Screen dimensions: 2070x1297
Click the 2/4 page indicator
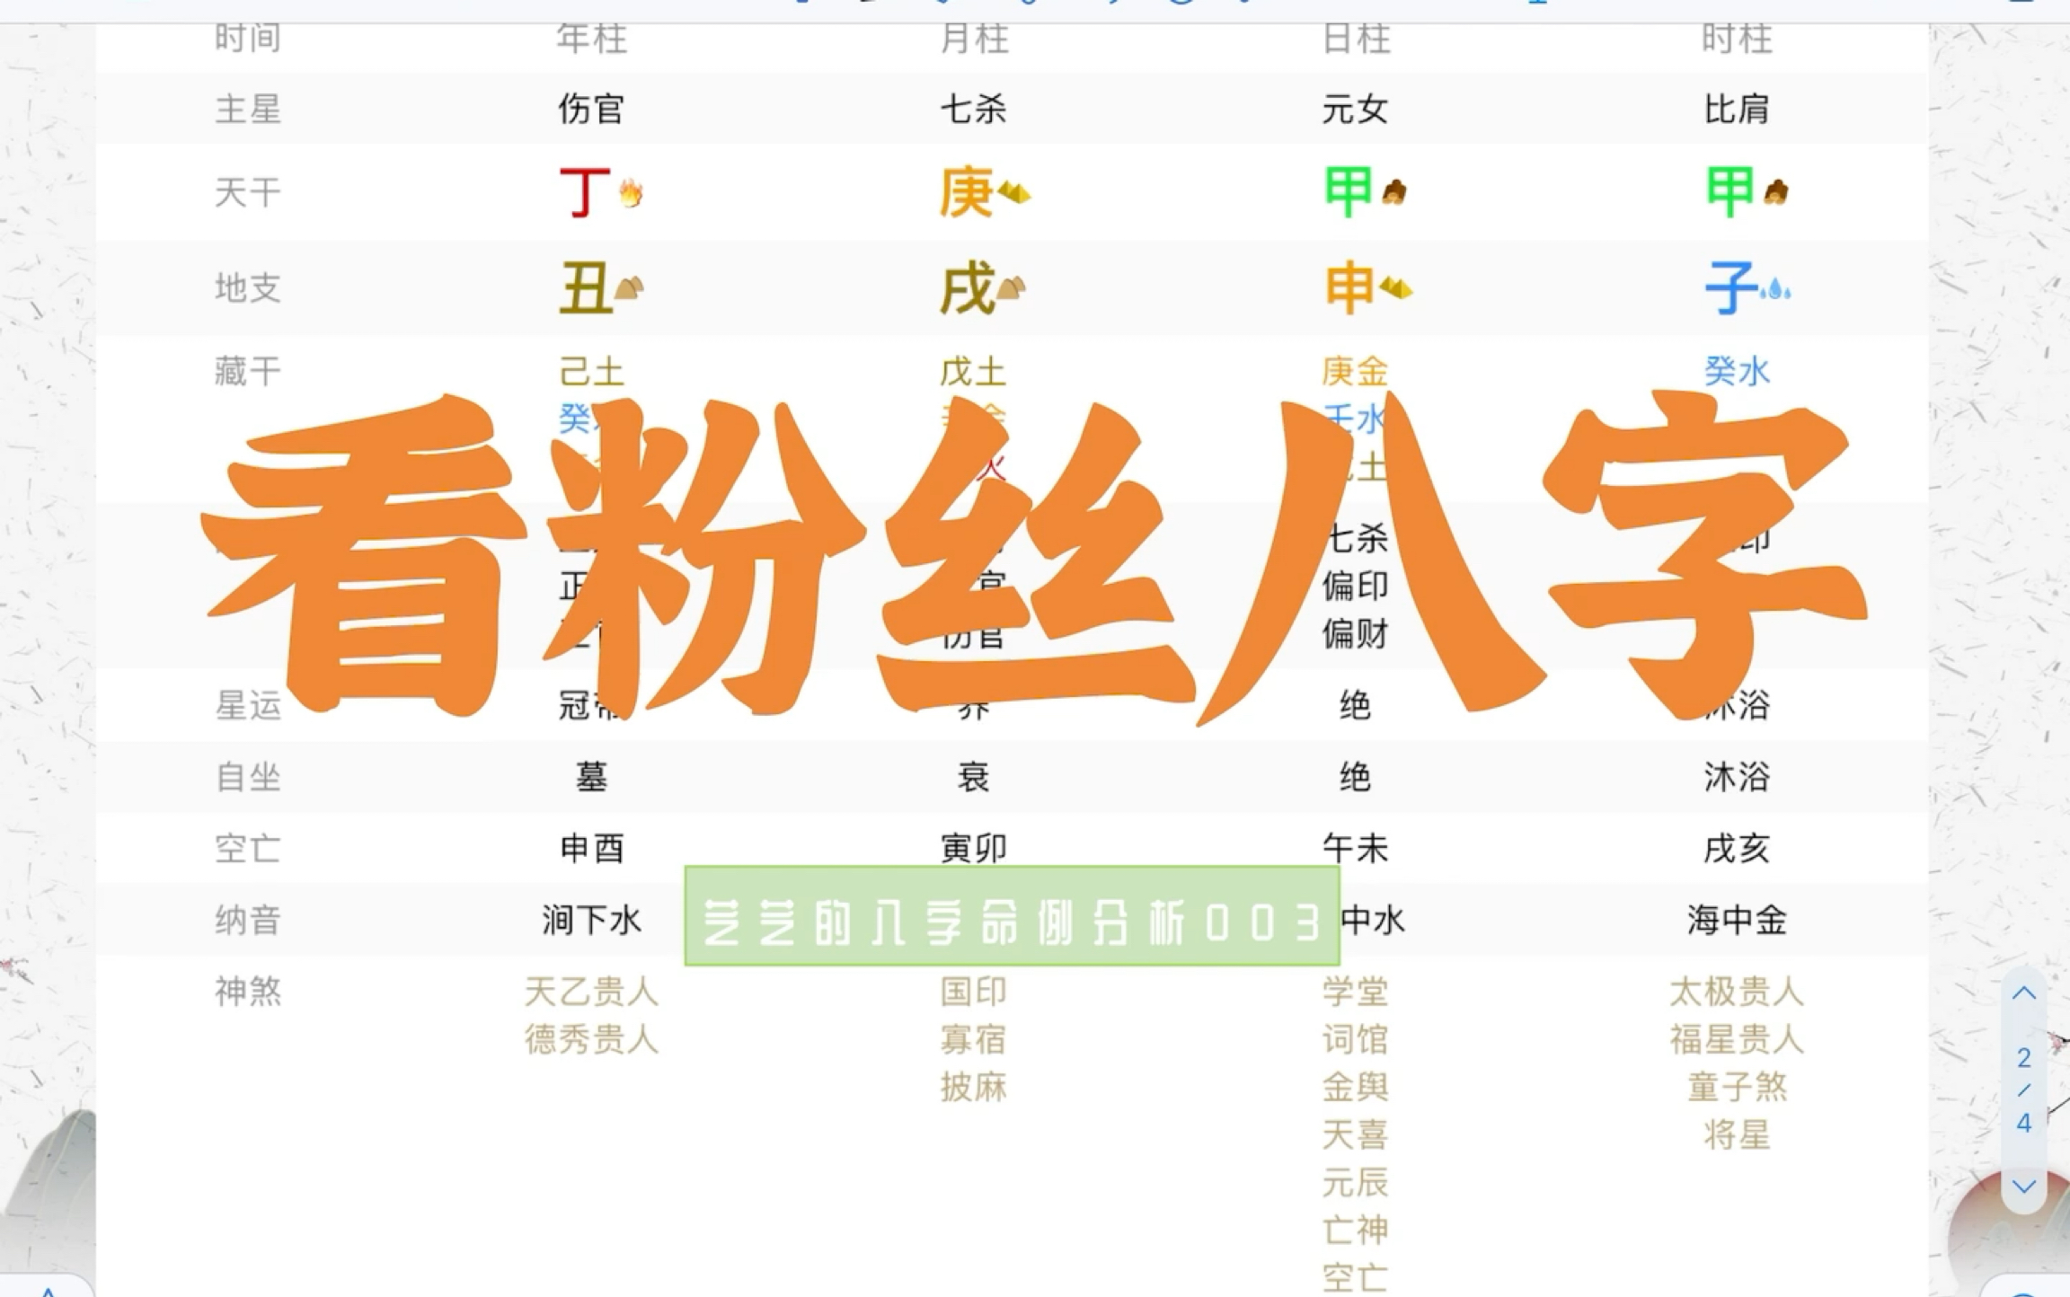click(2023, 1090)
